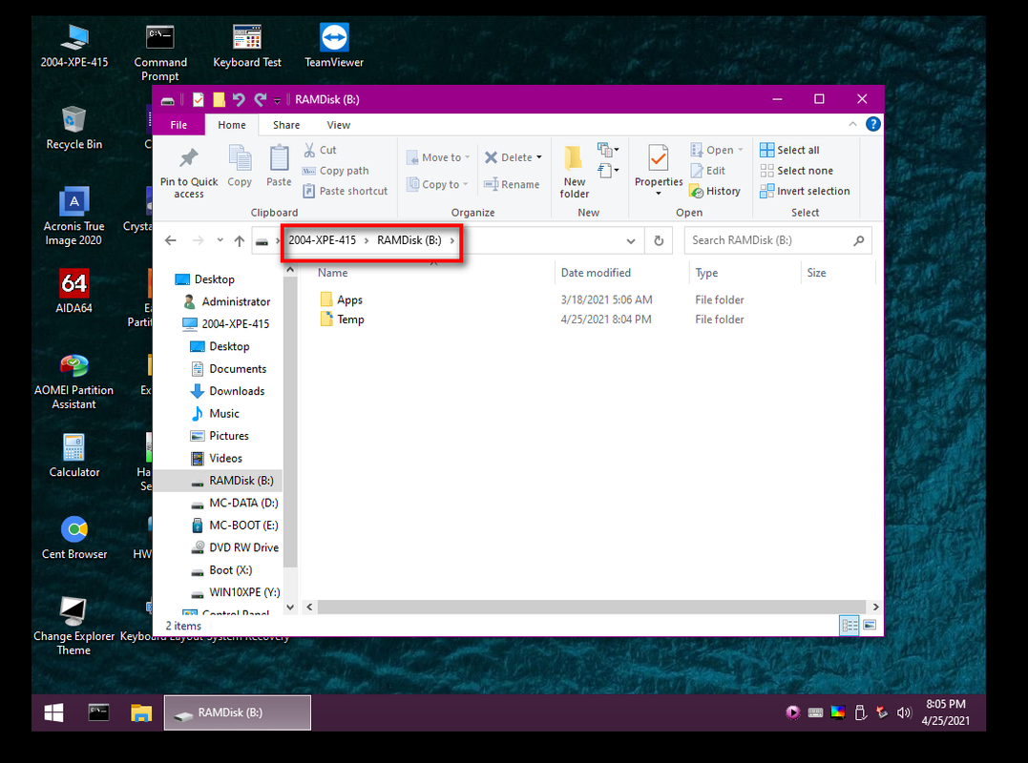Click the Copy ribbon icon
Viewport: 1028px width, 763px height.
[240, 157]
